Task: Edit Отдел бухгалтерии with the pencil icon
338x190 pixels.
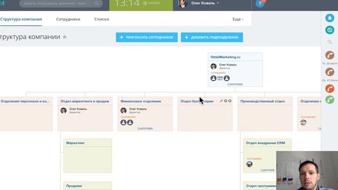Action: click(221, 101)
